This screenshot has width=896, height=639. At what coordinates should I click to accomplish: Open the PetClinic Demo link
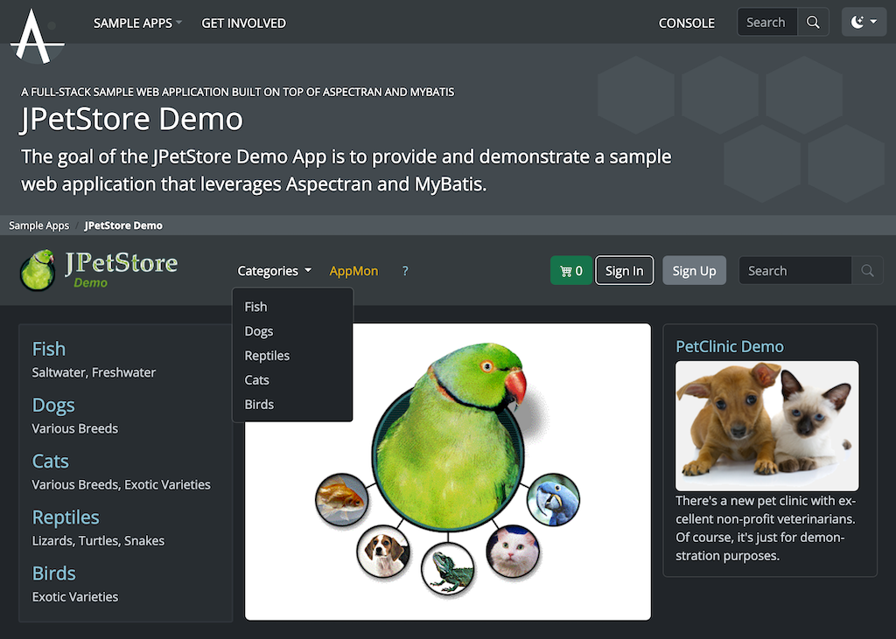pos(730,347)
